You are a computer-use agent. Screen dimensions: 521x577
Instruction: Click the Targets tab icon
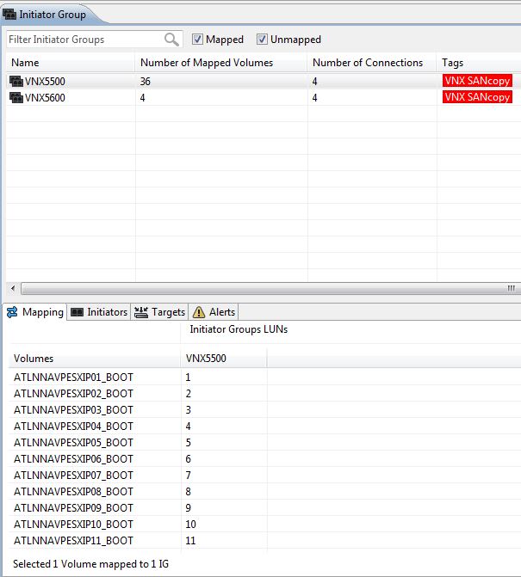click(x=140, y=312)
